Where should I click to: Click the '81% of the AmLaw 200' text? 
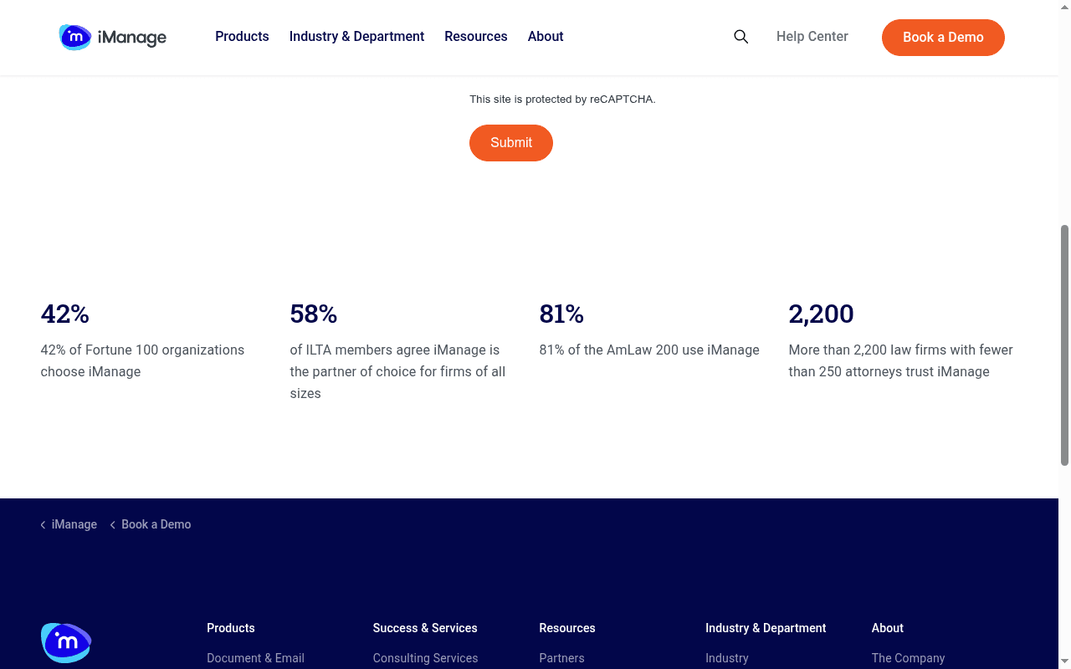pos(649,350)
